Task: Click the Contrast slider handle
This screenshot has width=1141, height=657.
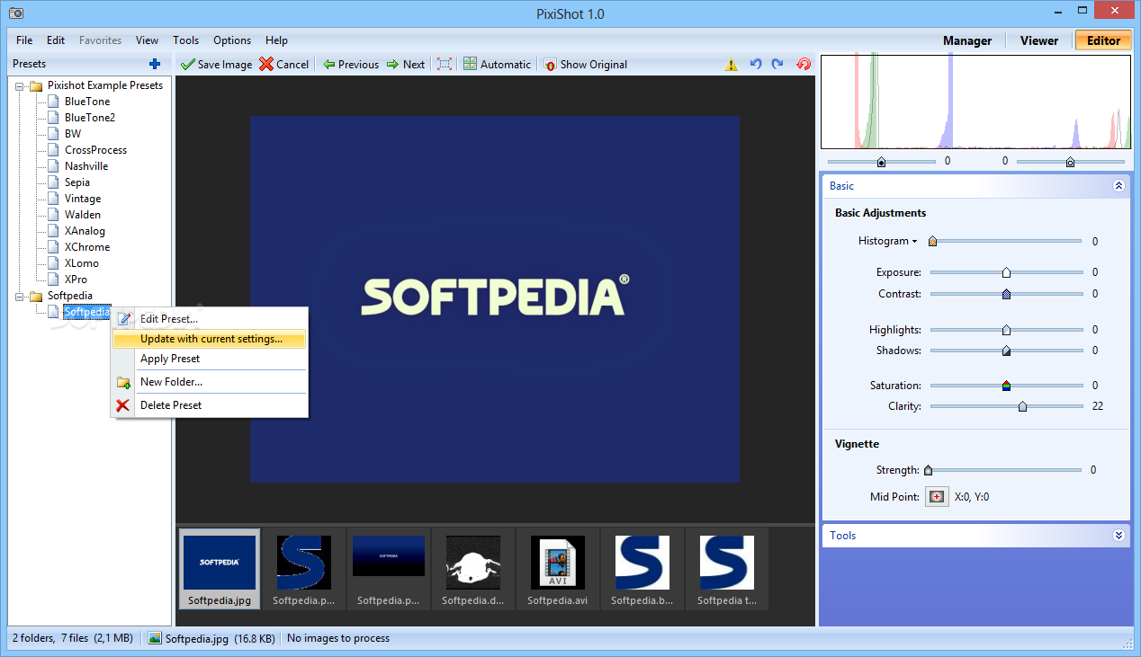Action: pos(1006,294)
